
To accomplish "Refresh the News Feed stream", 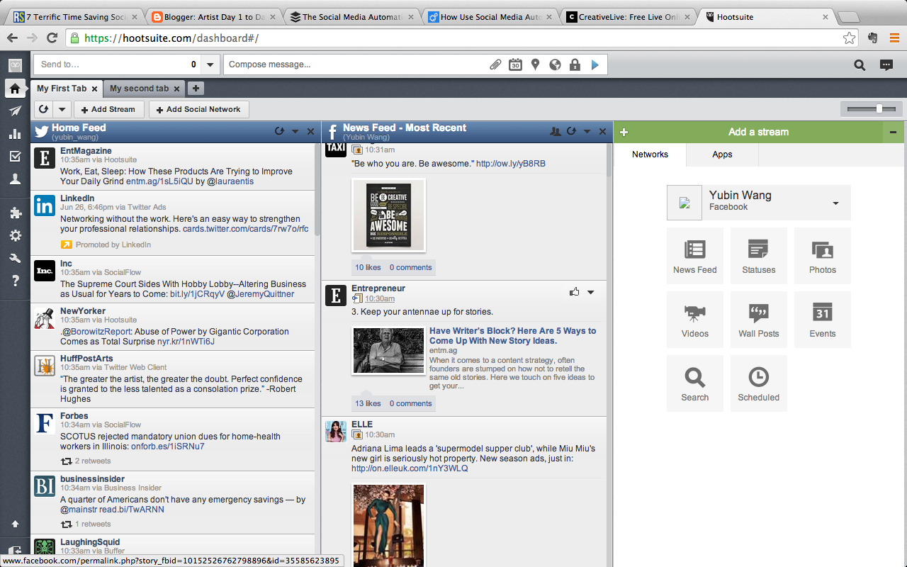I will (x=571, y=131).
